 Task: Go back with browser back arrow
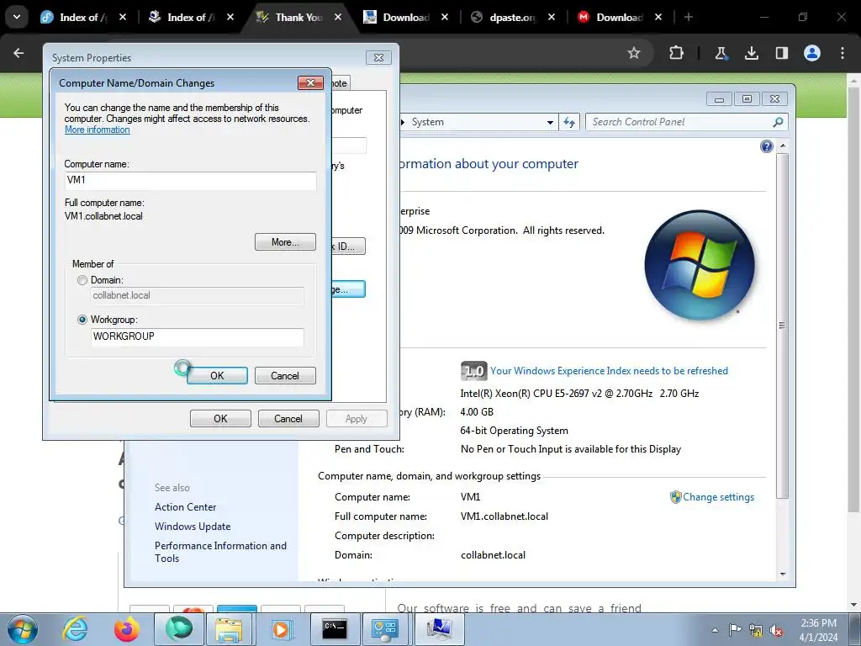18,53
